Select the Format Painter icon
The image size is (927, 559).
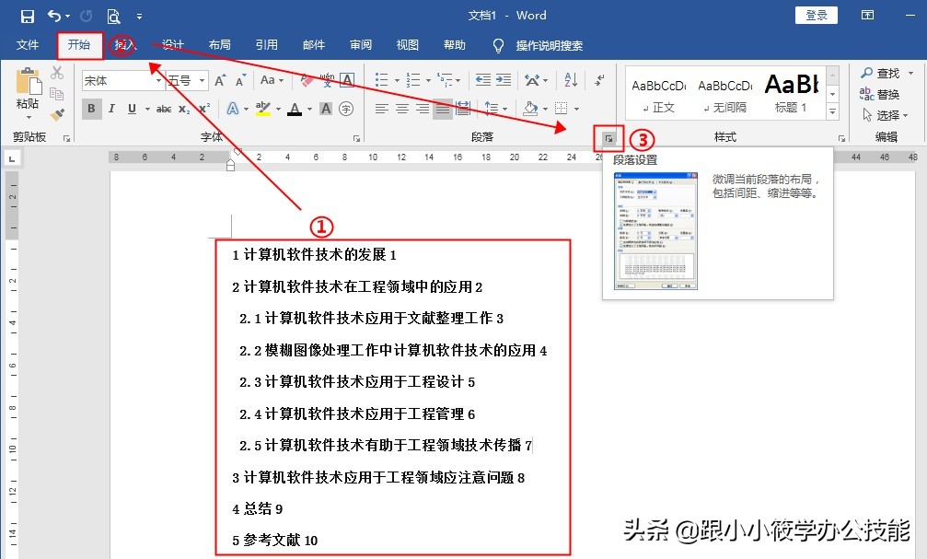[55, 114]
